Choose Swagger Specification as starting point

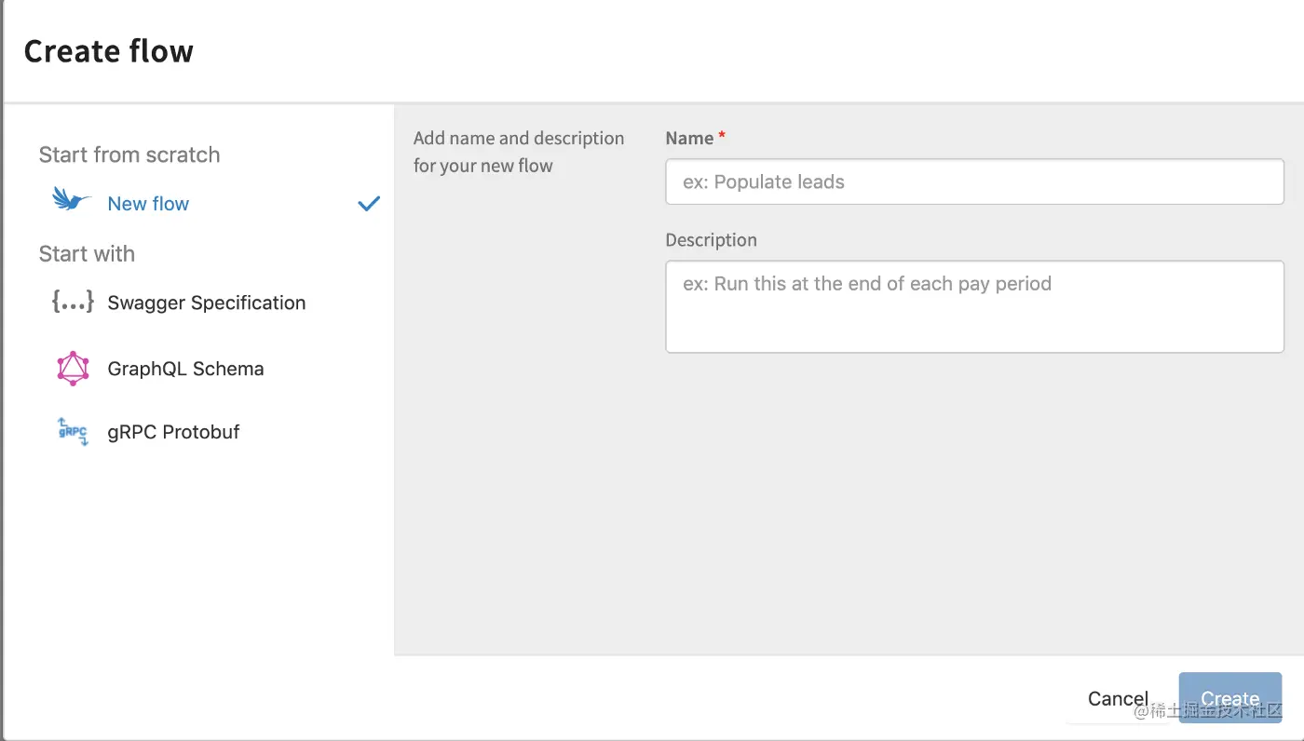tap(206, 303)
